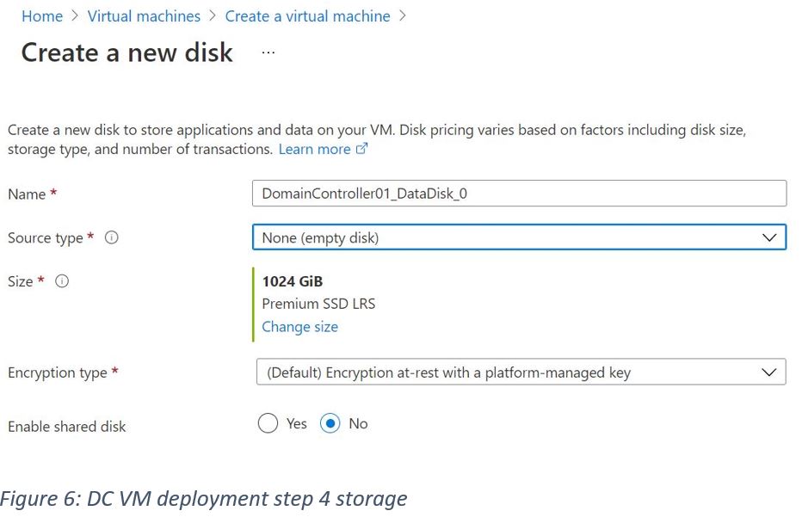The image size is (802, 517).
Task: Click the Enable shared disk label
Action: pyautogui.click(x=67, y=427)
